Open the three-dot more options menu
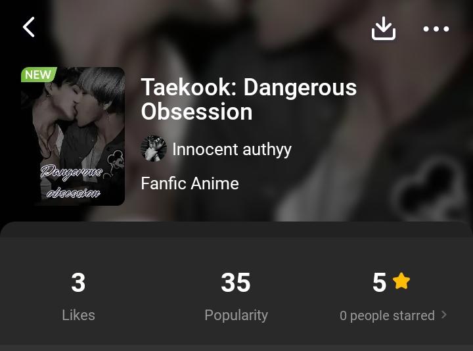The height and width of the screenshot is (351, 473). point(436,29)
